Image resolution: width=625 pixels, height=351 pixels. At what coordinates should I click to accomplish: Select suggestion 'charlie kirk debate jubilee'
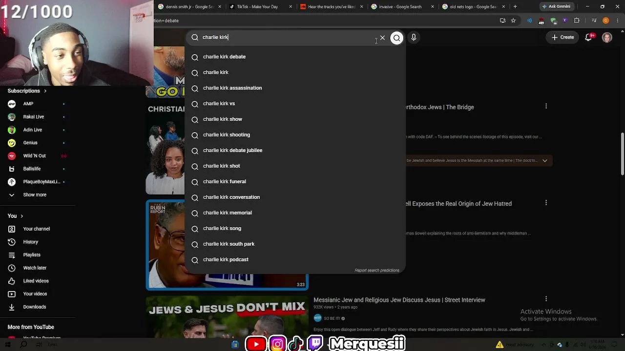pos(295,151)
